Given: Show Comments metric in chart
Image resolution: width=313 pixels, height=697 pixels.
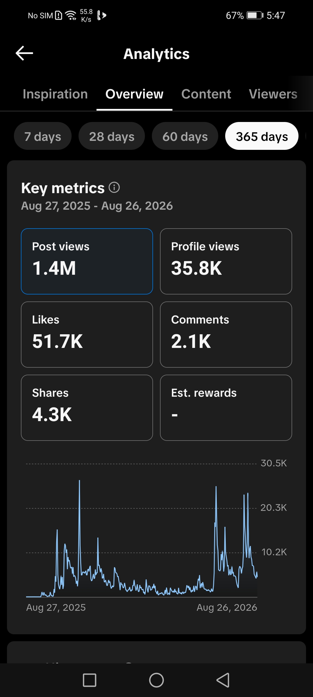Looking at the screenshot, I should tap(226, 335).
